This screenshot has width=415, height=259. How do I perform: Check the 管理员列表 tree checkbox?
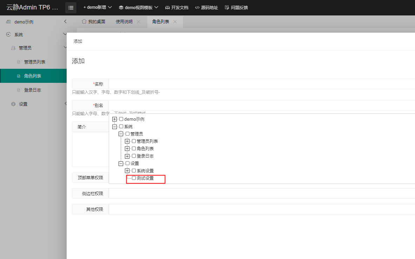click(x=134, y=141)
